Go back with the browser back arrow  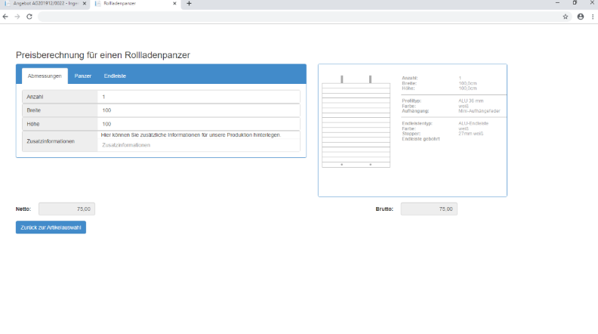click(5, 17)
